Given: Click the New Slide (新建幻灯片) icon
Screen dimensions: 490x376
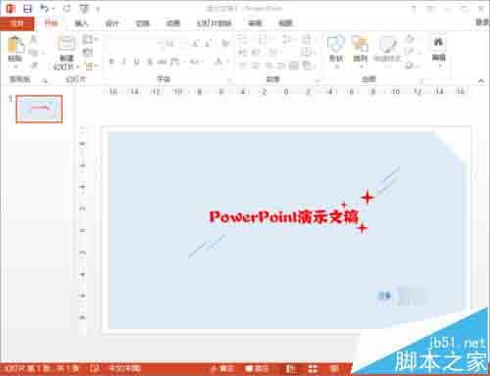Looking at the screenshot, I should pos(67,43).
